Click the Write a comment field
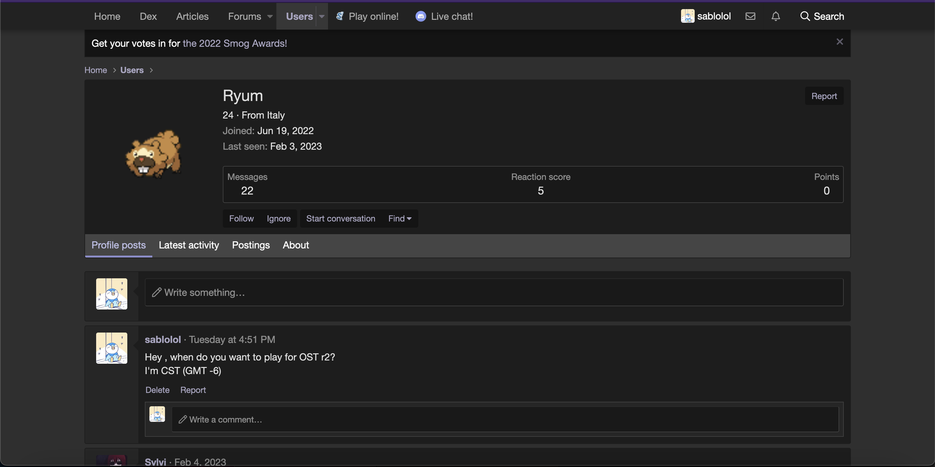 [505, 420]
